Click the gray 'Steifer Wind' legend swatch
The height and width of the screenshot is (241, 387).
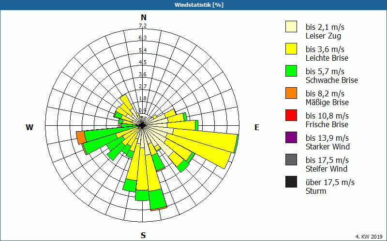tap(291, 160)
